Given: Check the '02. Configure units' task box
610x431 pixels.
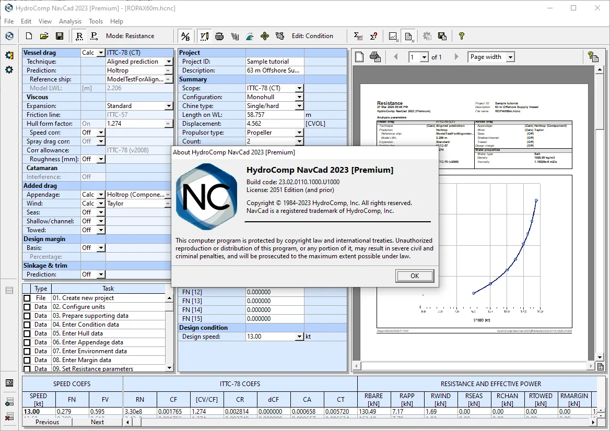Looking at the screenshot, I should [27, 307].
